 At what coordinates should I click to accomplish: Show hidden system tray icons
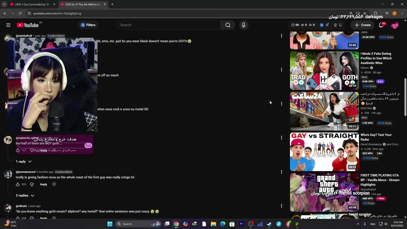tap(358, 224)
